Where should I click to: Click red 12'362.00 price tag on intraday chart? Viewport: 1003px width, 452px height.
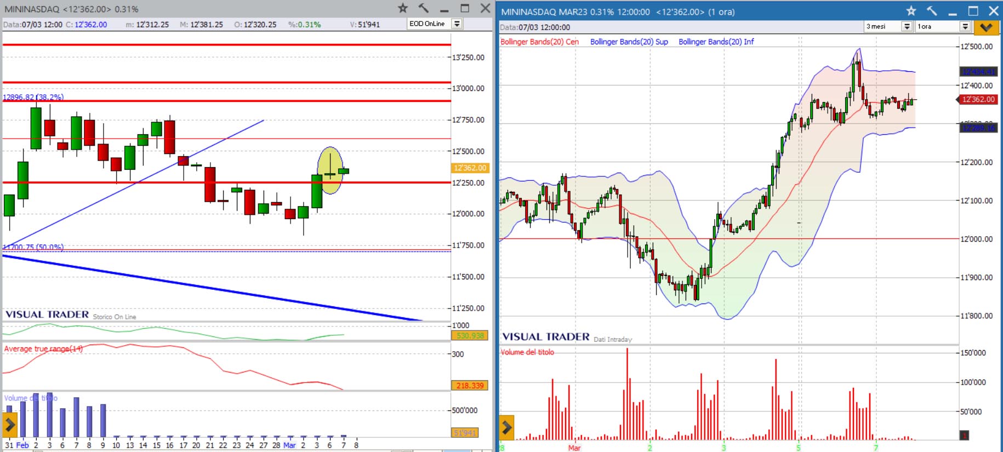[978, 99]
